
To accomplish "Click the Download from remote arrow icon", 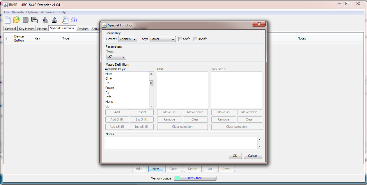I will [x=45, y=20].
